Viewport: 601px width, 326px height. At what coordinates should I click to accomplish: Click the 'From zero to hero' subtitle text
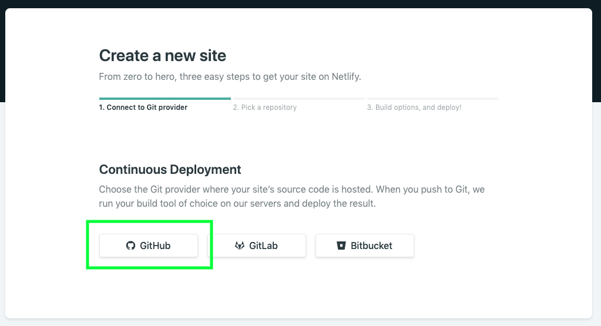pos(230,76)
